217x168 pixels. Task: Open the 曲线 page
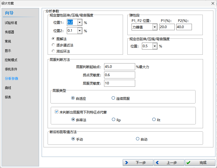coord(8,88)
